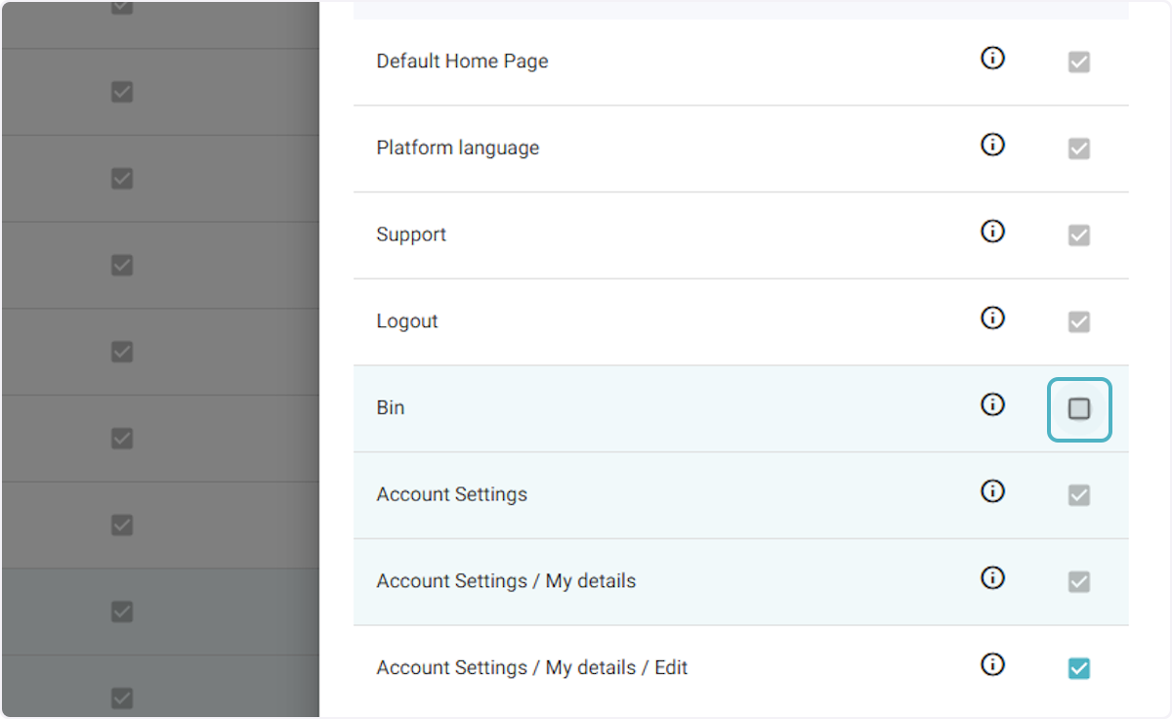Open info for Account Settings / My details
This screenshot has height=719, width=1172.
tap(992, 578)
